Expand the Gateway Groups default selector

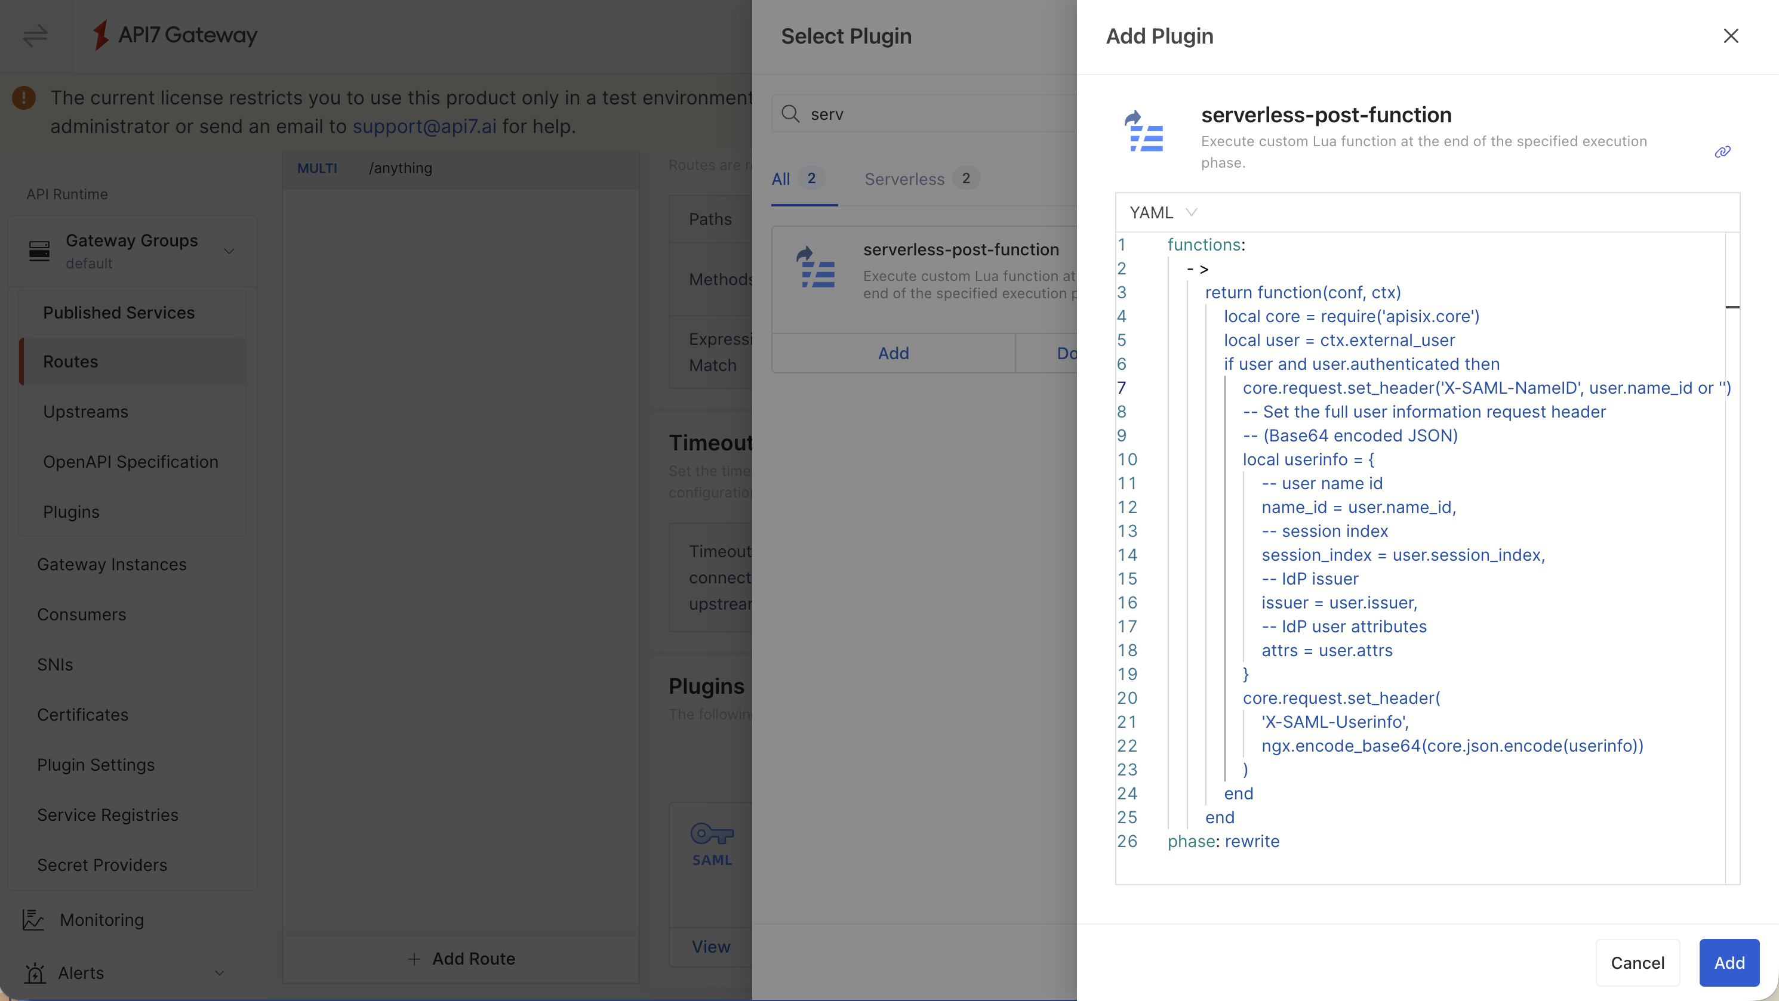230,251
